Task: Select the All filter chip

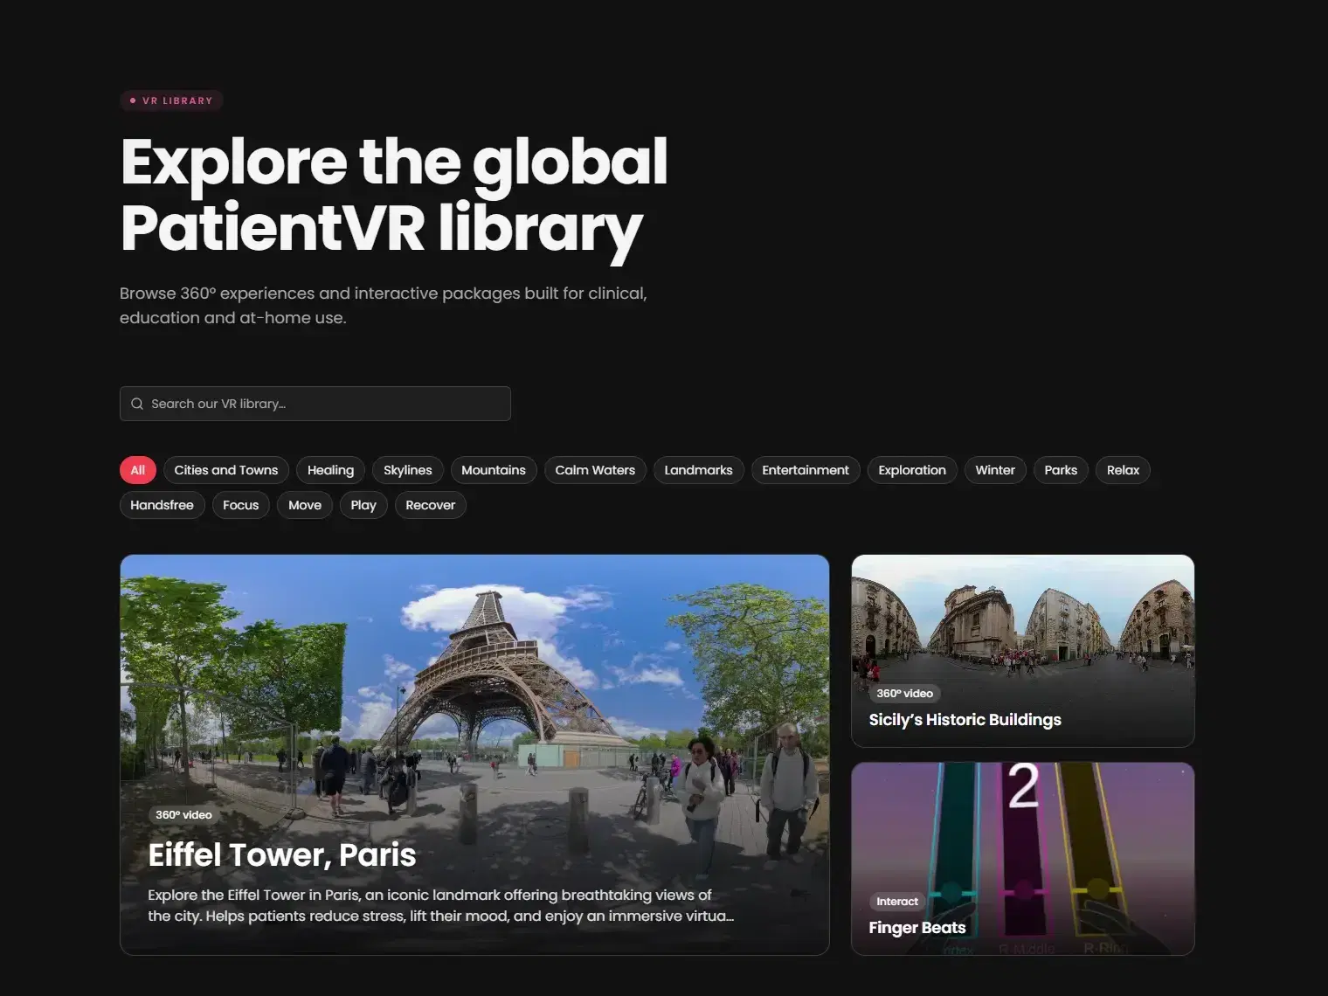Action: point(138,470)
